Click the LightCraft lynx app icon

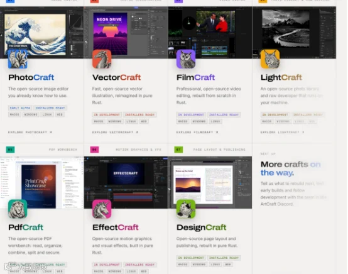(x=270, y=59)
